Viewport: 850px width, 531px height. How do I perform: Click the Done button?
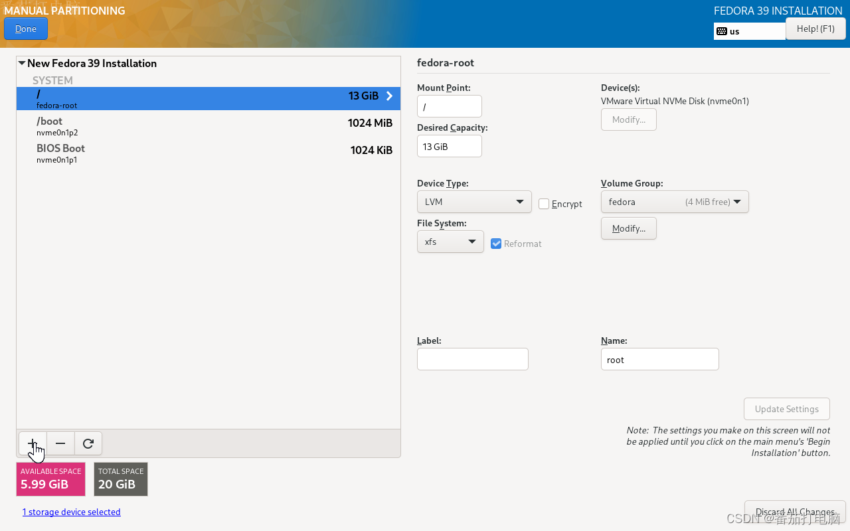pos(26,29)
